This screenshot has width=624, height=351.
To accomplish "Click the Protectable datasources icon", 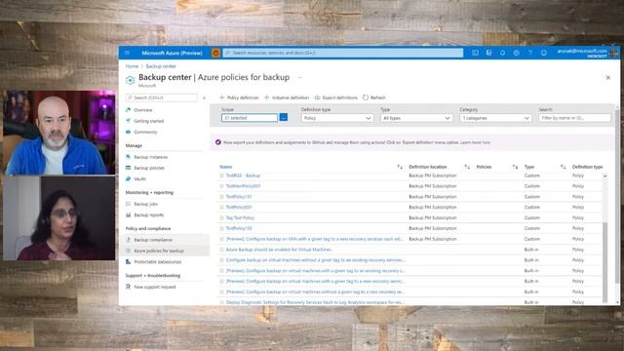I will tap(128, 262).
